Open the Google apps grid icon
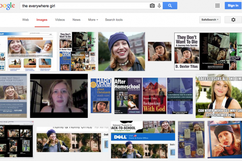 [217, 6]
